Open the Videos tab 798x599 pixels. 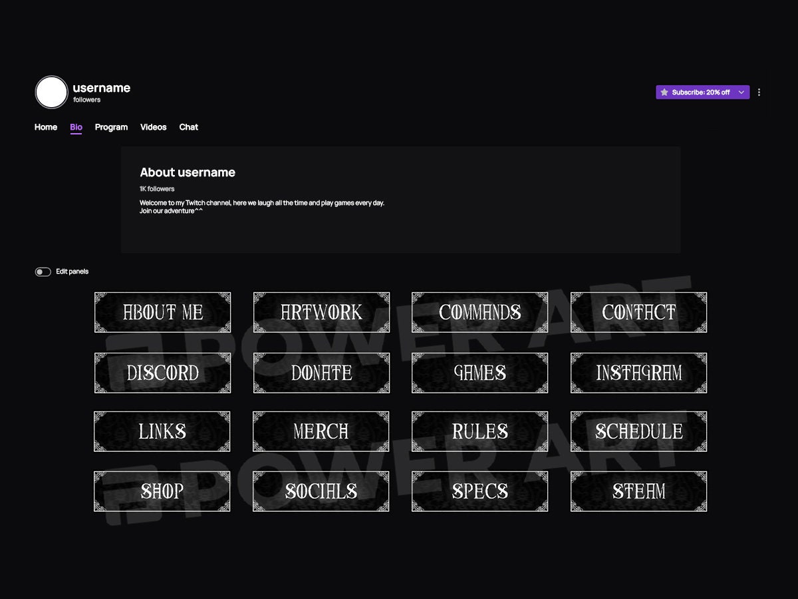point(153,127)
